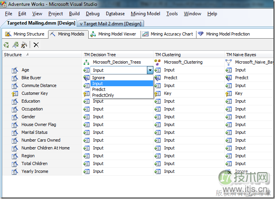The image size is (275, 199).
Task: Sort by clicking the Structure column header
Action: (x=13, y=55)
